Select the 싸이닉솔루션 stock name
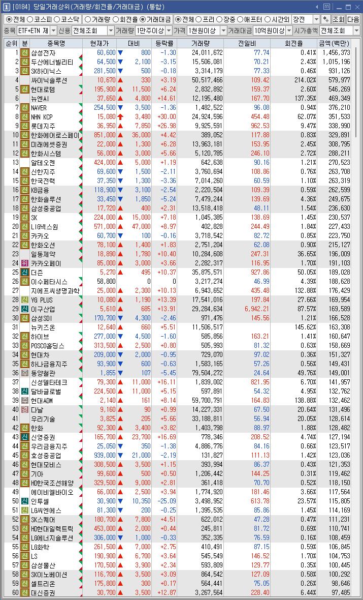363x600 pixels. [x=49, y=80]
